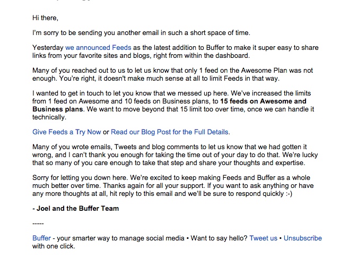Click the paragraph starting "I wanted to get in touch"

coord(175,101)
